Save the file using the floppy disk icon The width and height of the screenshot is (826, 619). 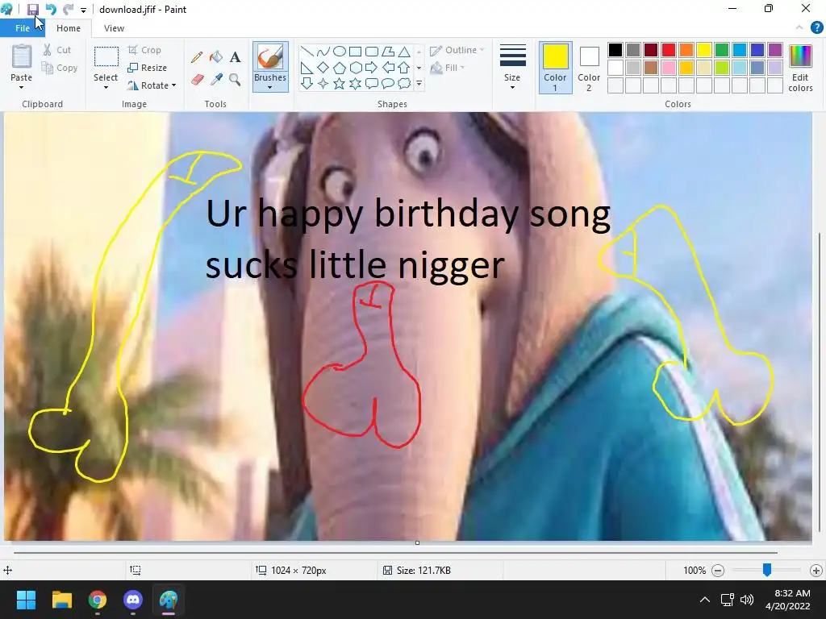coord(32,10)
